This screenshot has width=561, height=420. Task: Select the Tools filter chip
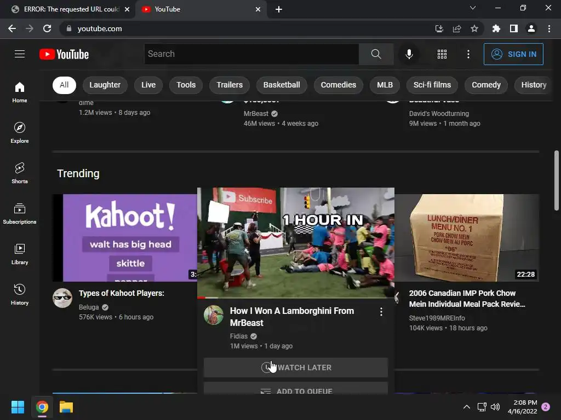pyautogui.click(x=186, y=85)
